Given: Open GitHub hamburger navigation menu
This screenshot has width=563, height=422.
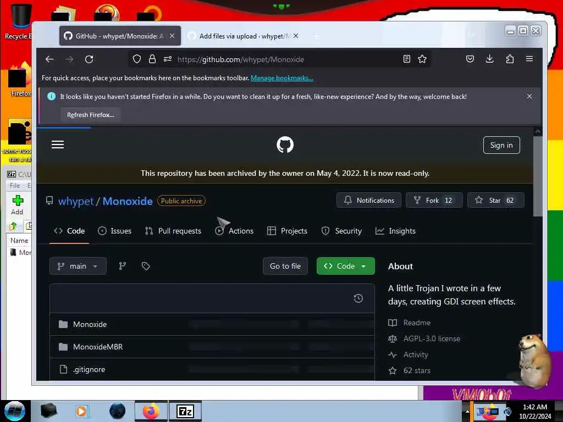Looking at the screenshot, I should (x=57, y=145).
